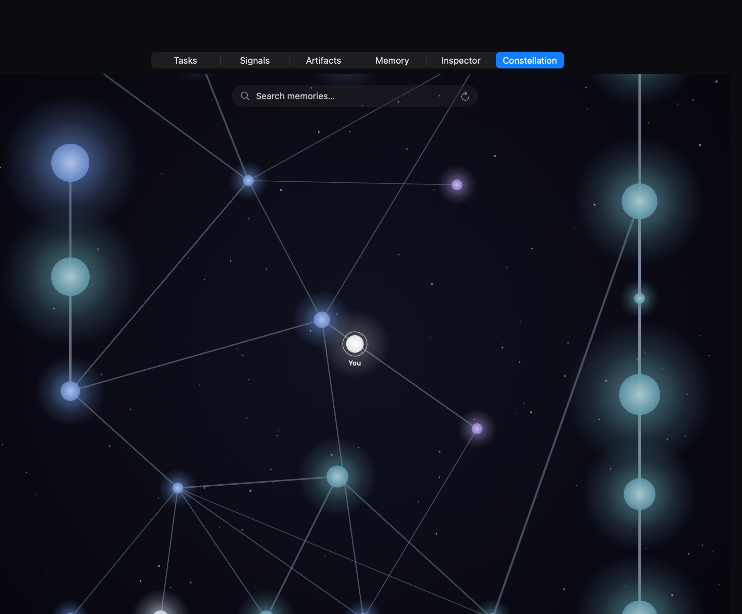Select the Artifacts tab
Screen dimensions: 742x614
323,61
